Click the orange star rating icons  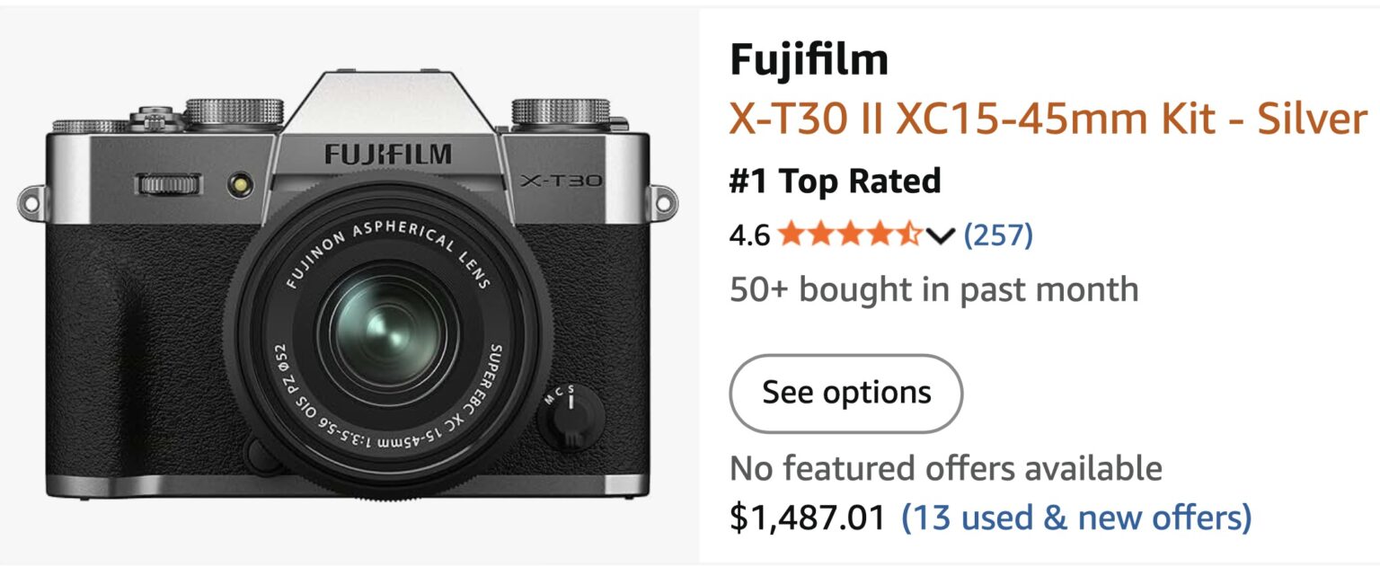(849, 235)
